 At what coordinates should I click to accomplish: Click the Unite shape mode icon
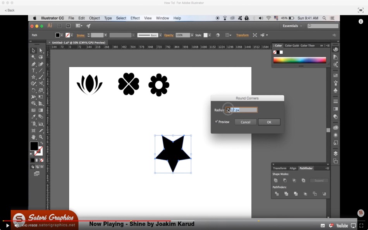click(276, 180)
